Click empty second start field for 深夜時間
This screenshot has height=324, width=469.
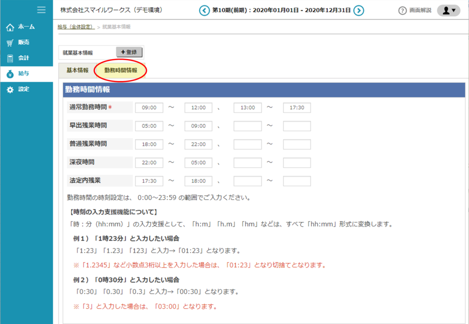248,163
